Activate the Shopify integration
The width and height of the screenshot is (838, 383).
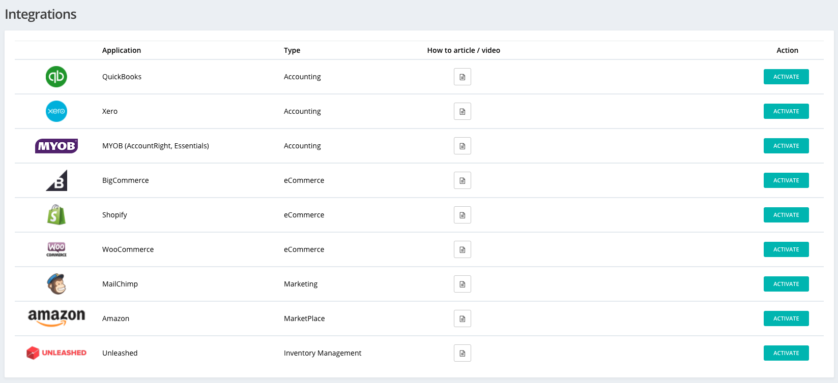pyautogui.click(x=786, y=215)
